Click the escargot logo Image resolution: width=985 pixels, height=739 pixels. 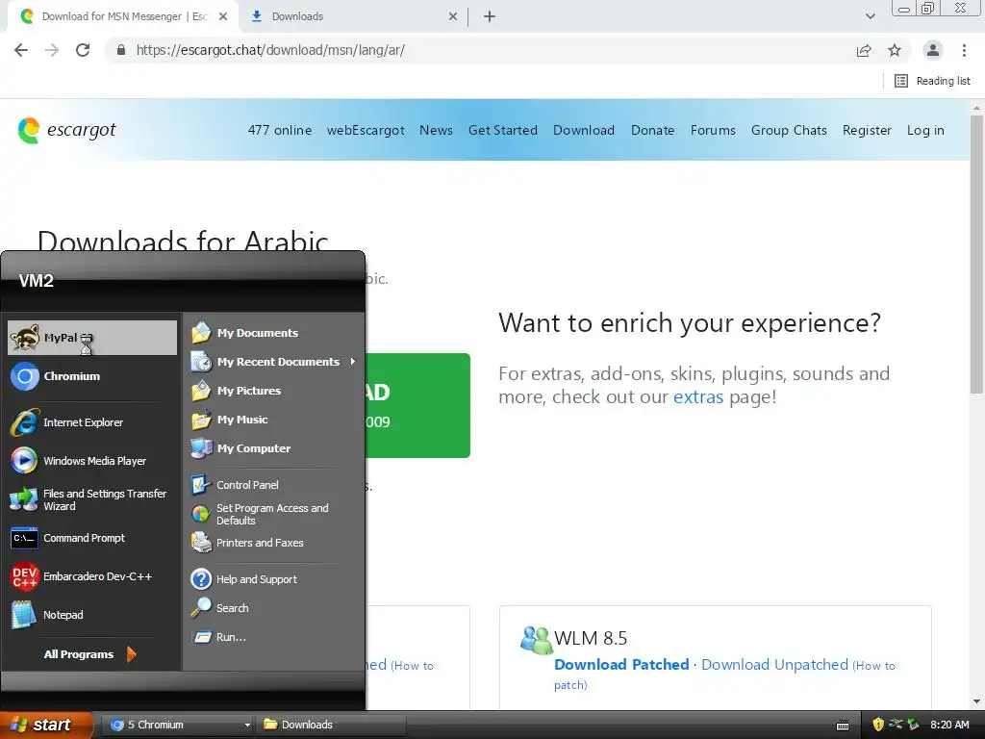[x=66, y=130]
